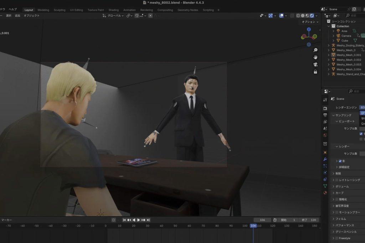Open the Tool properties tab icon
This screenshot has height=243, width=365.
pyautogui.click(x=325, y=100)
